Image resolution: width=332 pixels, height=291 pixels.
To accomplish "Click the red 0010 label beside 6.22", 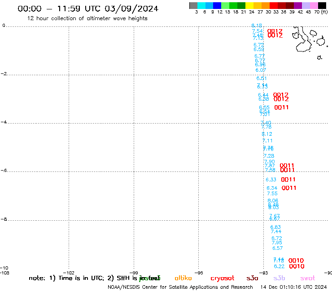I will (x=297, y=266).
